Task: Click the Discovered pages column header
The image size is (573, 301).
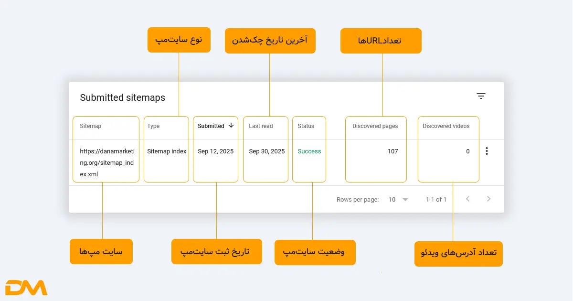Action: tap(375, 126)
